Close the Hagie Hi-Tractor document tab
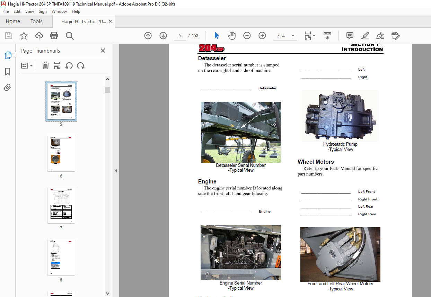 pyautogui.click(x=111, y=21)
